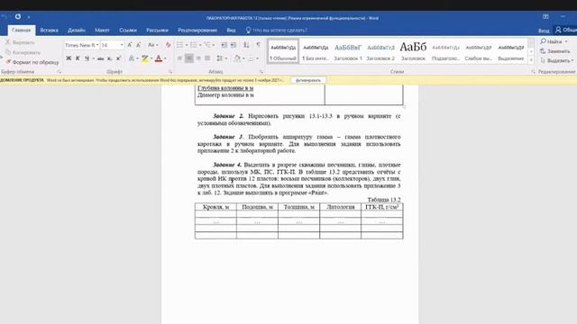Toggle italic formatting (К)

pyautogui.click(x=78, y=58)
